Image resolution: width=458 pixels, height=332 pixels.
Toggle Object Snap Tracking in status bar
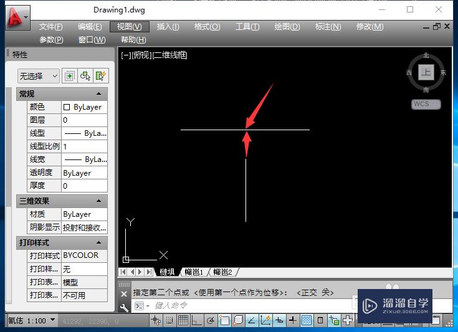(252, 321)
